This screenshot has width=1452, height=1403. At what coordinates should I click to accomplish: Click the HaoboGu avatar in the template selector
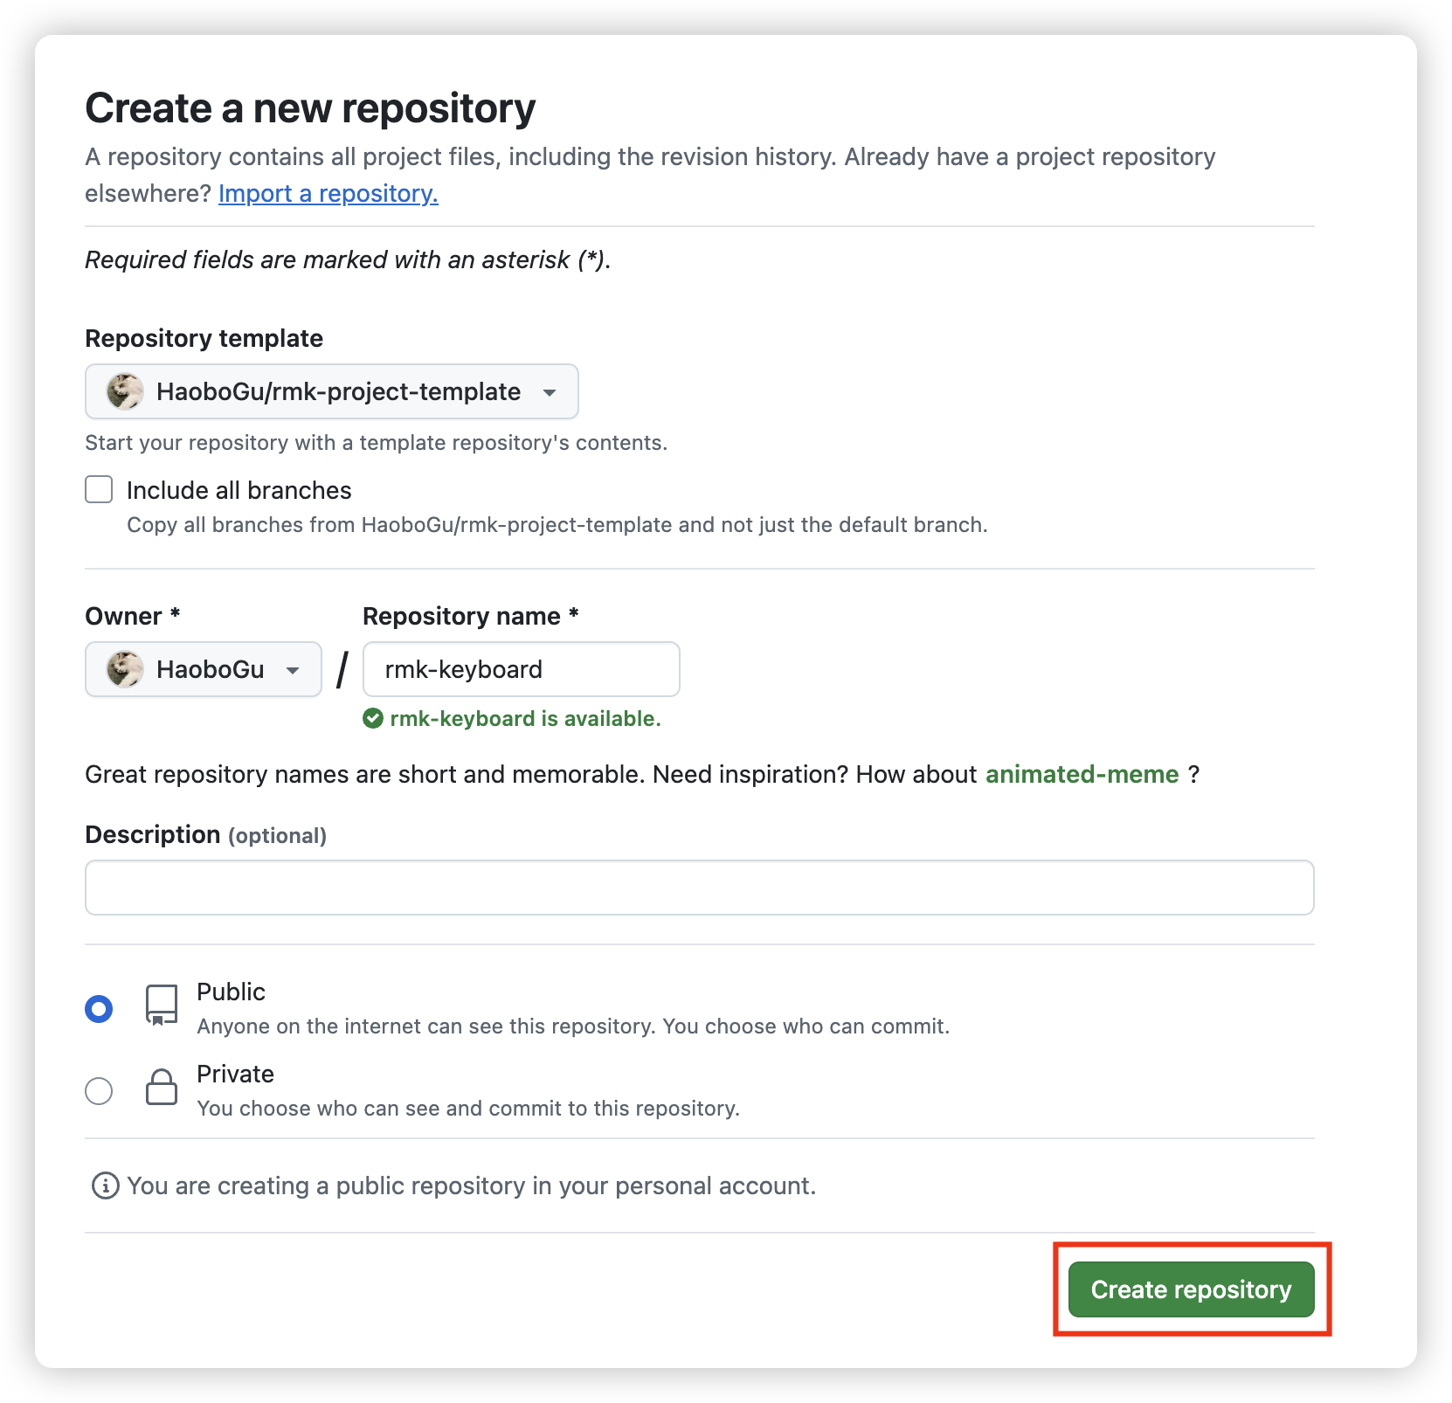coord(125,391)
